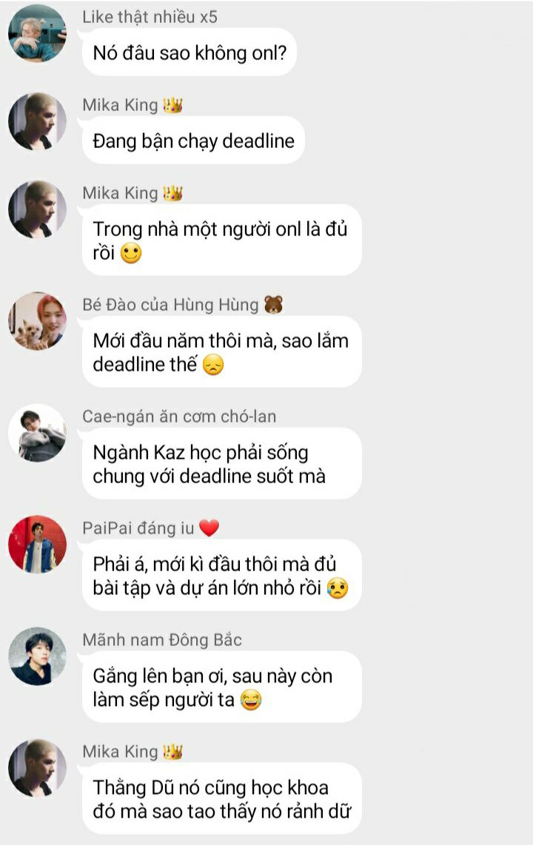Select message 'Thằng Dũ nó cũng học khoa'
This screenshot has width=533, height=845.
pyautogui.click(x=221, y=799)
